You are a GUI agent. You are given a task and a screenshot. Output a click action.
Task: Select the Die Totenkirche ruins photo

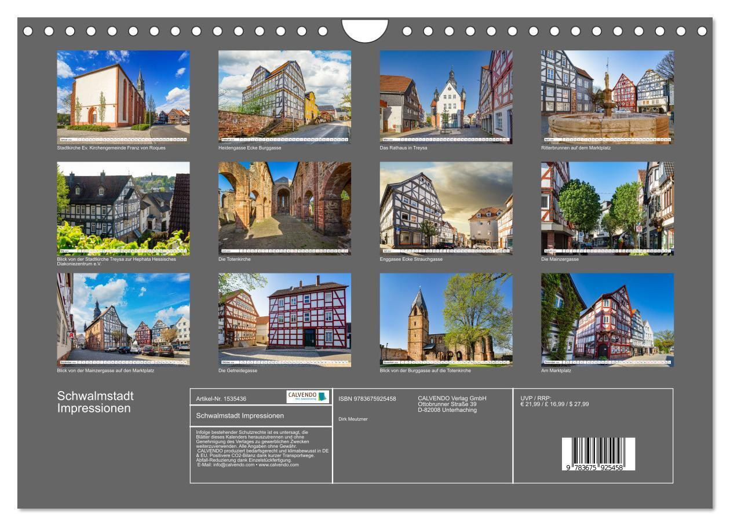point(284,209)
